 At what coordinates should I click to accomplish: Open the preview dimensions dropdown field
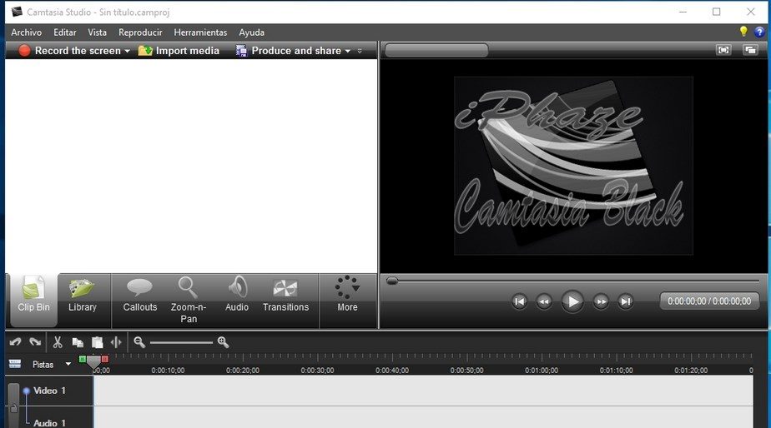[436, 50]
